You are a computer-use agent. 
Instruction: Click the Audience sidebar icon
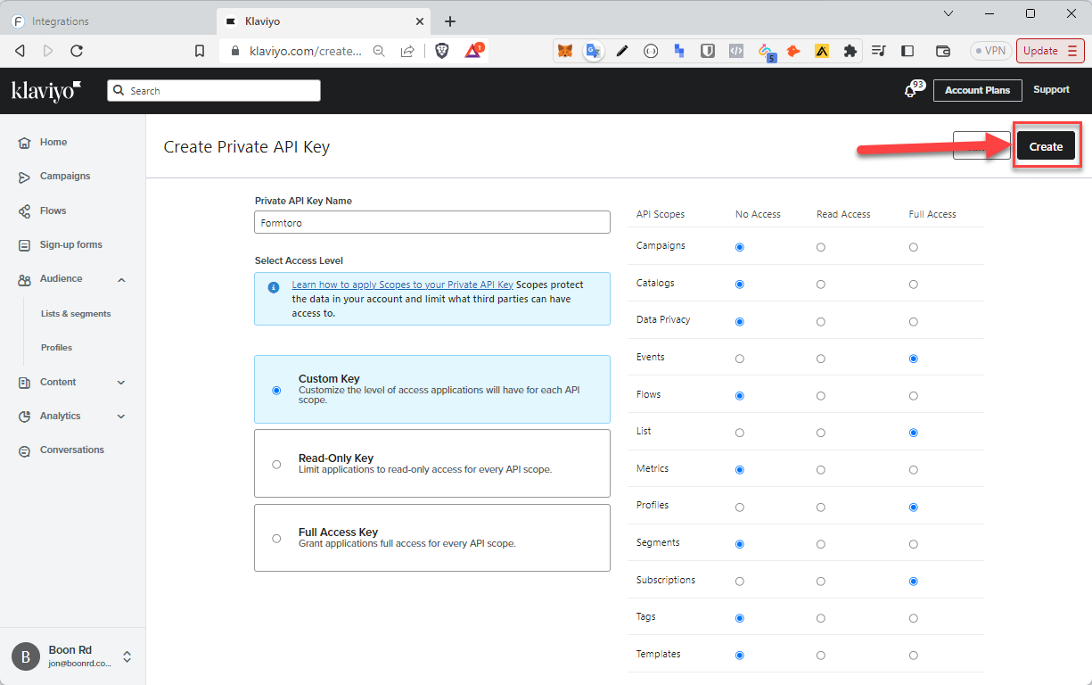24,279
